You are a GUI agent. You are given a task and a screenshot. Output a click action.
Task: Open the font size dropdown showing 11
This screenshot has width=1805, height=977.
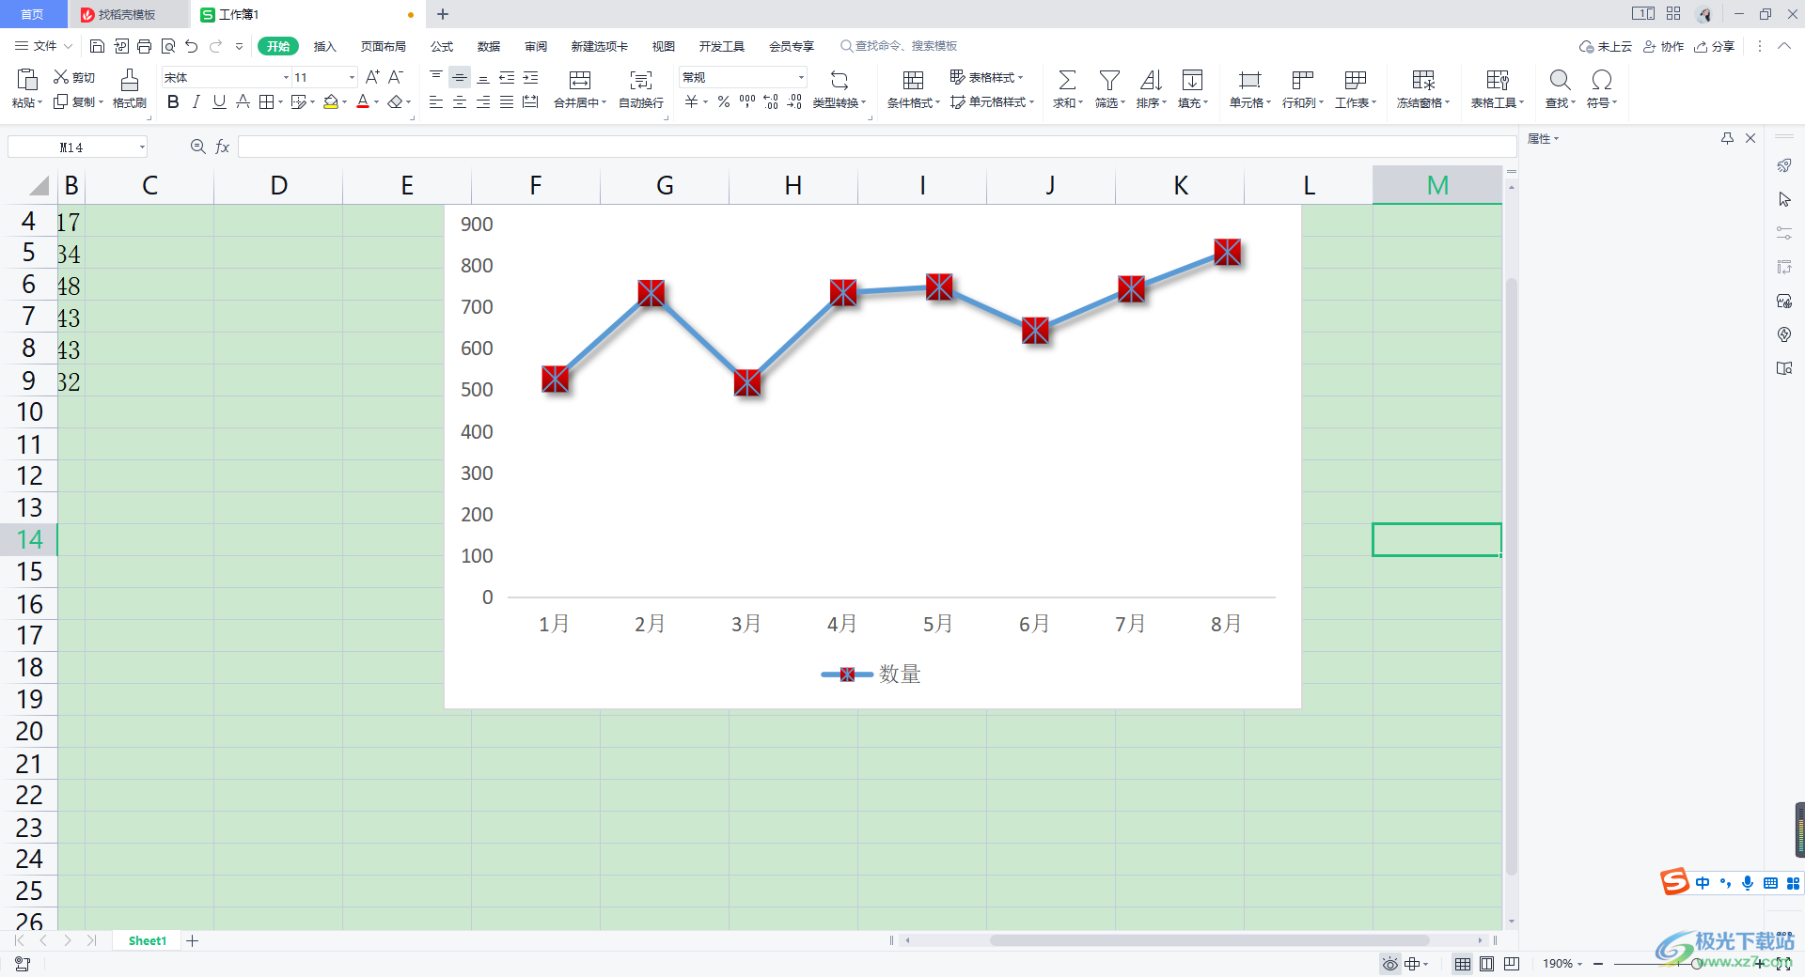click(352, 78)
